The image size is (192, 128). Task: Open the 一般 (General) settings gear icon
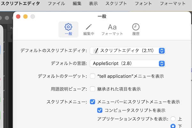(68, 27)
